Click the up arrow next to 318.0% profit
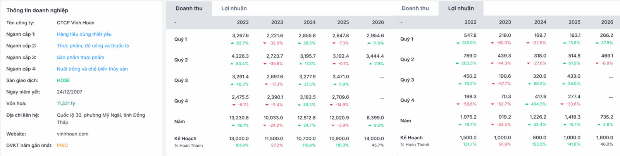620x156 pixels. tap(458, 43)
